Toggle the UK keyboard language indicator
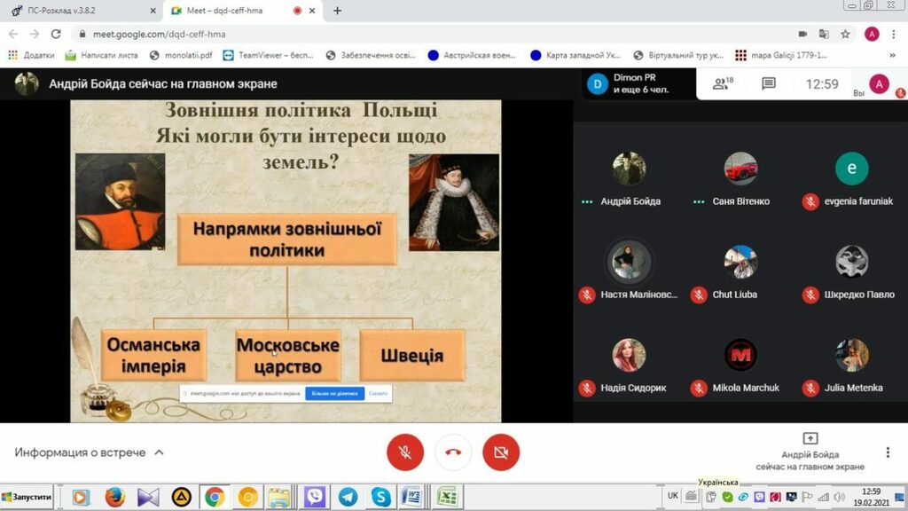The image size is (908, 511). point(673,496)
